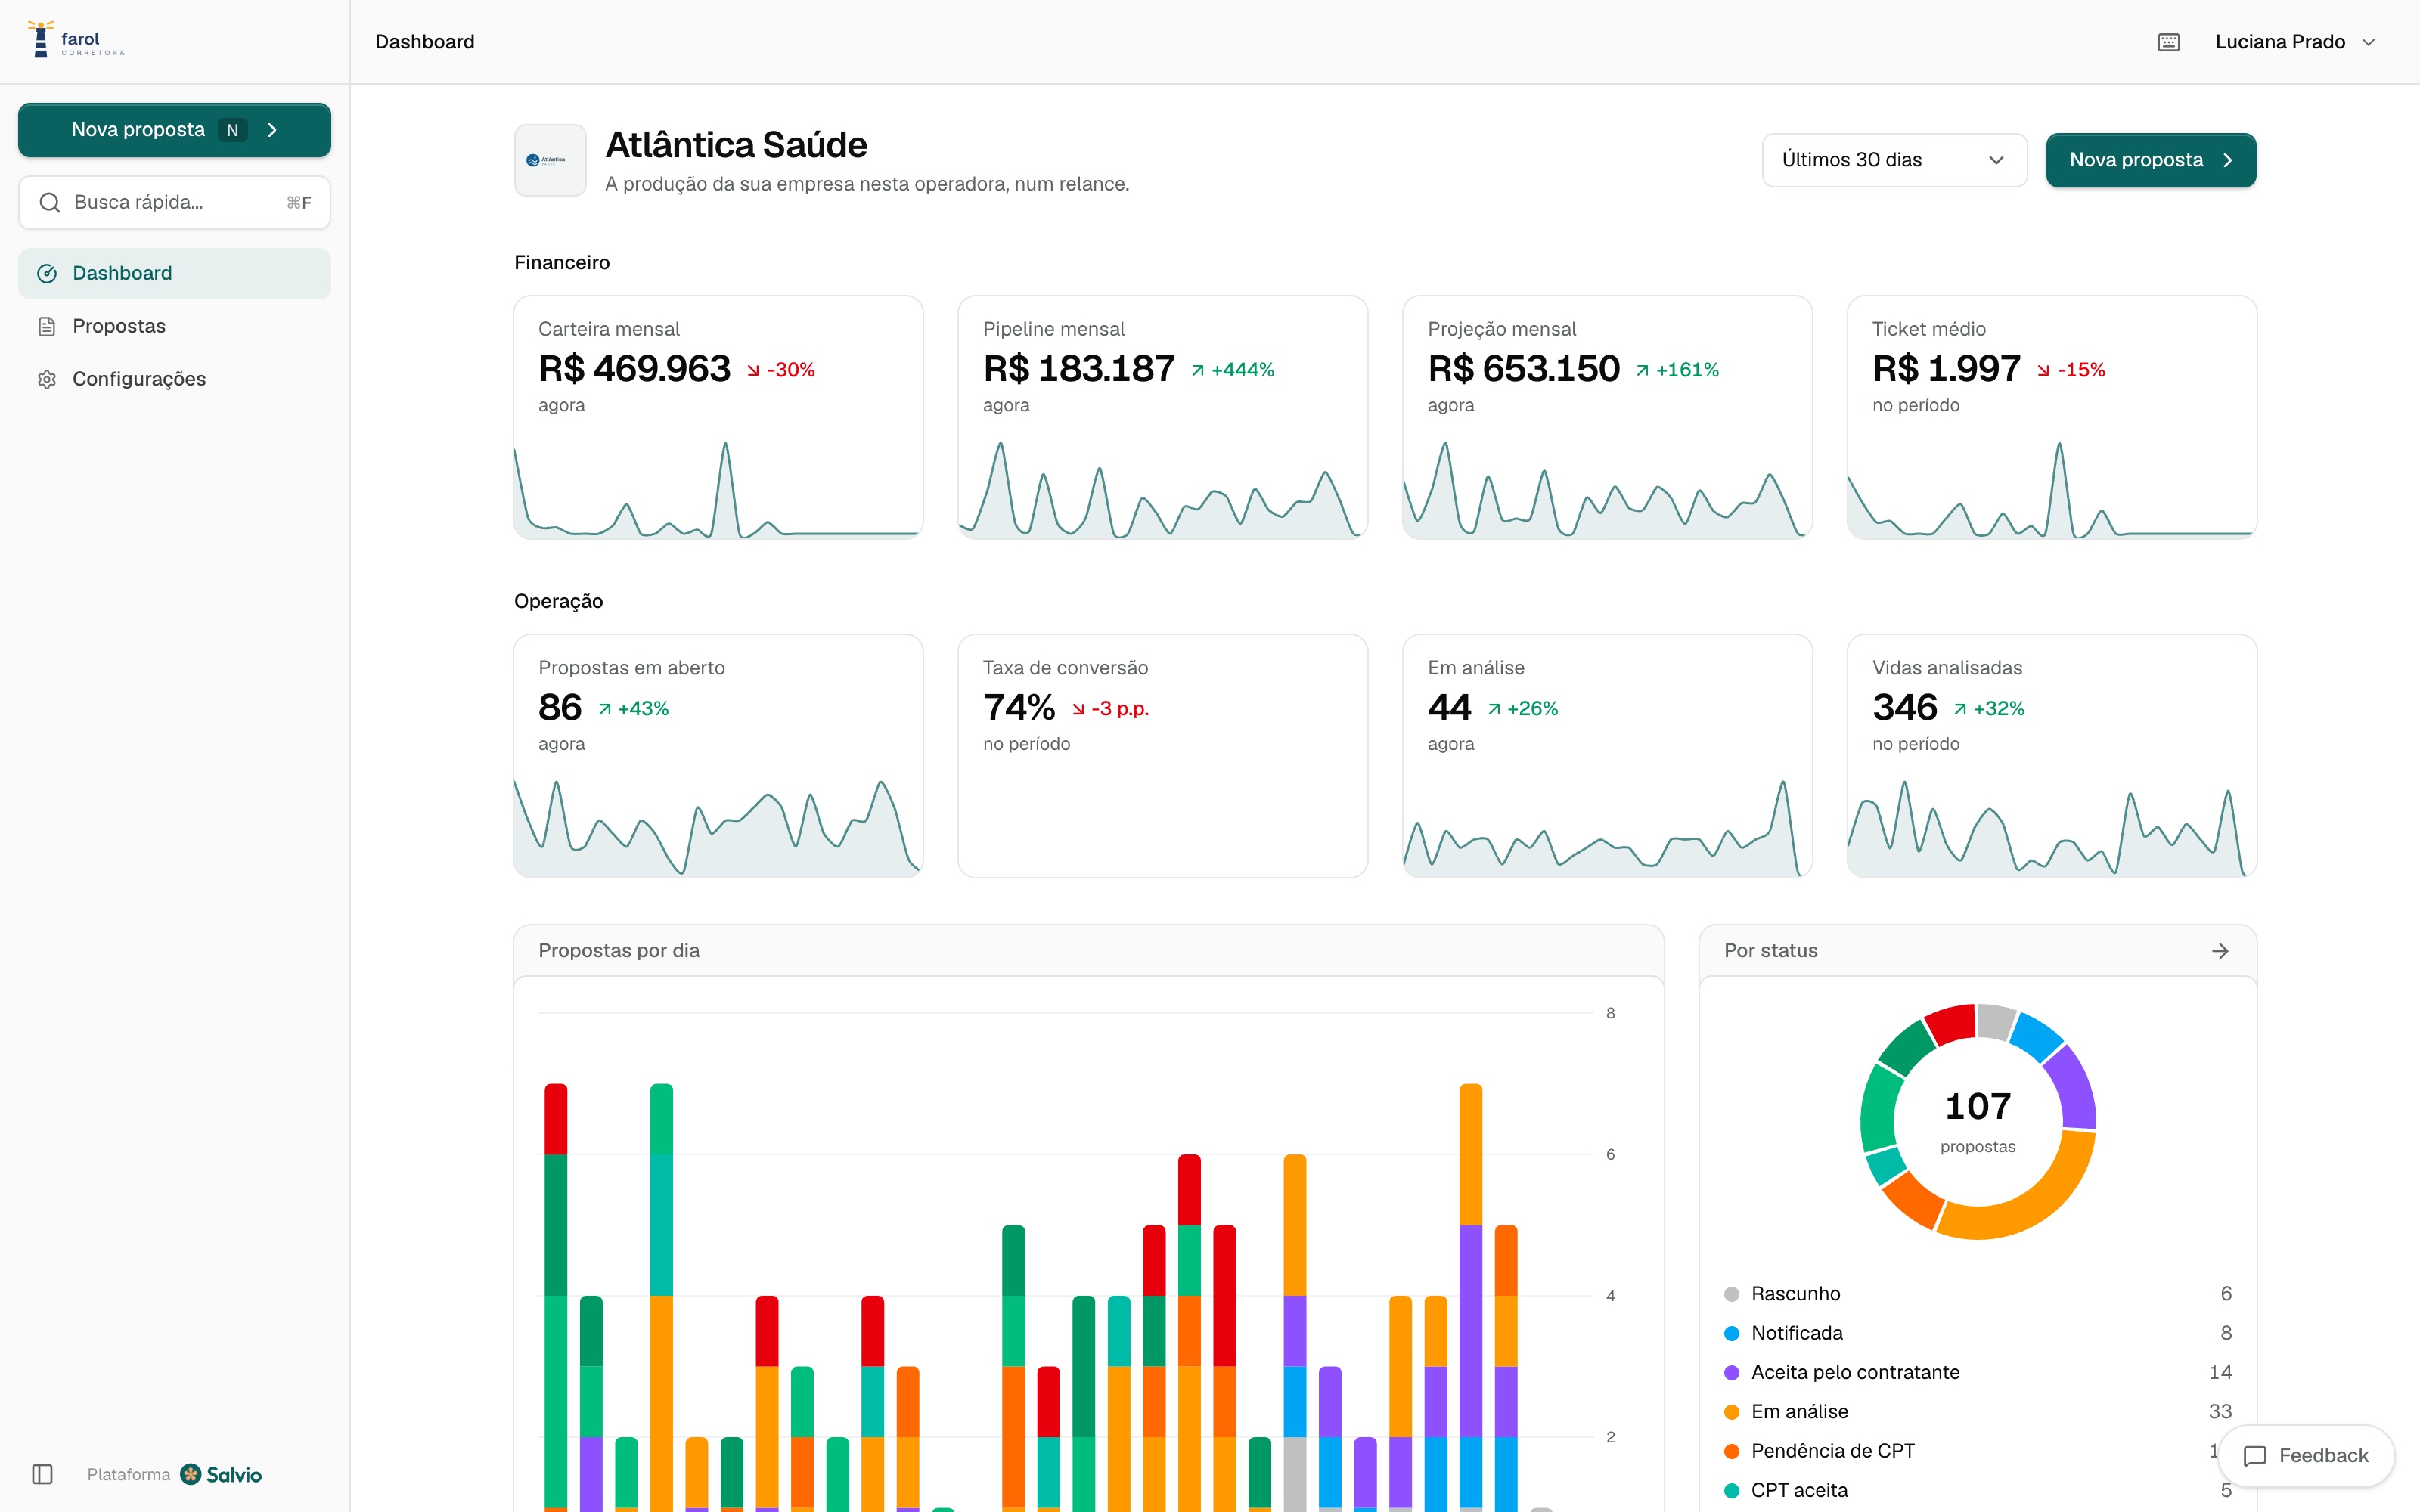Click the CPT aceita legend label

coord(1799,1490)
